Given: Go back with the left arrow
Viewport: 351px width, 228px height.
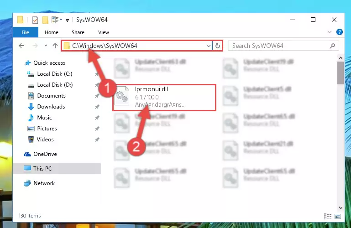Looking at the screenshot, I should pos(21,46).
